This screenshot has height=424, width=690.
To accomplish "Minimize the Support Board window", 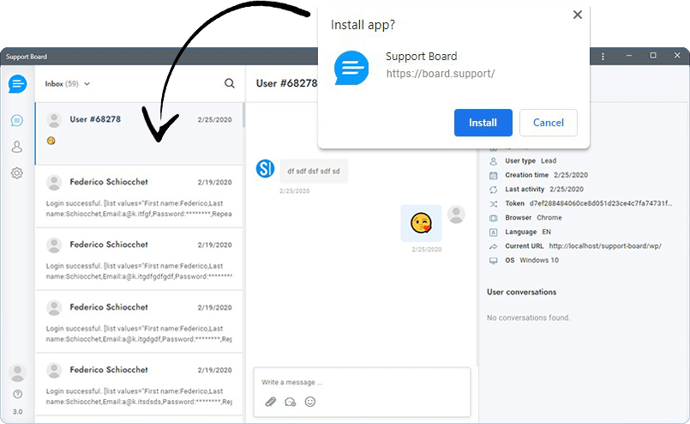I will (x=629, y=56).
